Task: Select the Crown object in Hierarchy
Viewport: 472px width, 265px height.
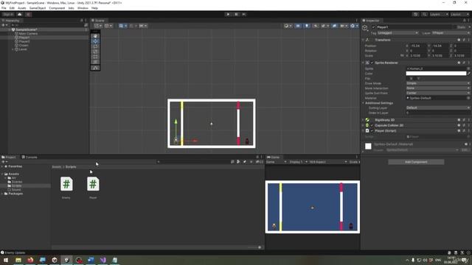Action: coord(23,46)
